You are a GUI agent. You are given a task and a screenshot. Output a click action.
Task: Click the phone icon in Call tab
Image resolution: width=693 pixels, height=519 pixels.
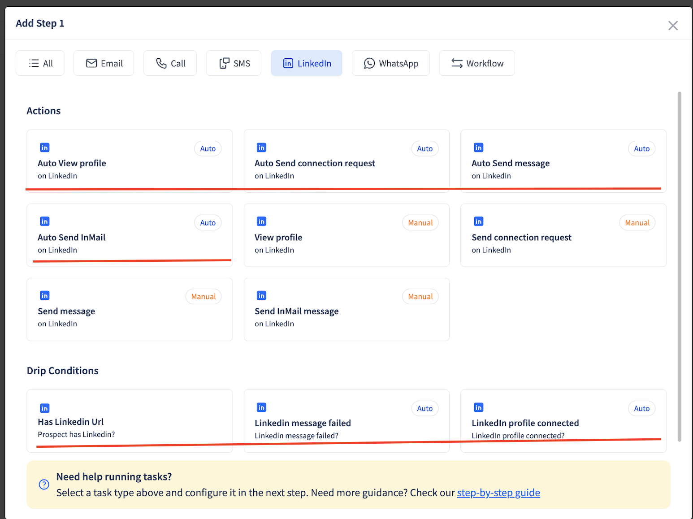pyautogui.click(x=161, y=63)
